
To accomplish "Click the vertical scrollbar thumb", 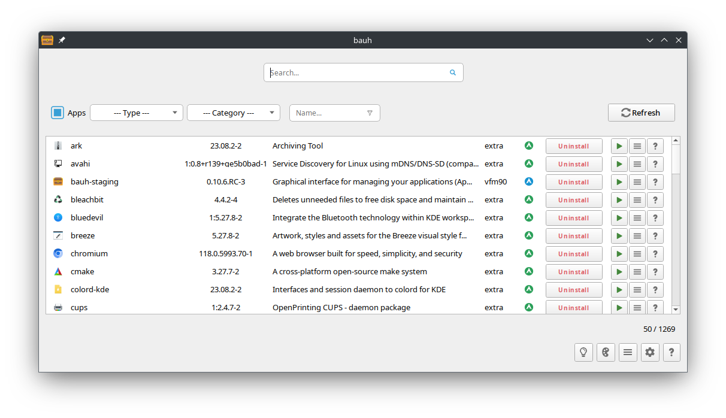I will pos(676,159).
